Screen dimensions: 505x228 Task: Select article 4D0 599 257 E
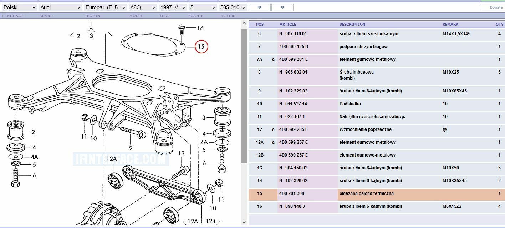click(x=293, y=155)
